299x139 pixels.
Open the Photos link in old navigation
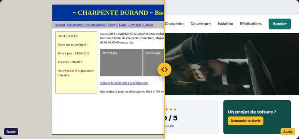click(112, 25)
